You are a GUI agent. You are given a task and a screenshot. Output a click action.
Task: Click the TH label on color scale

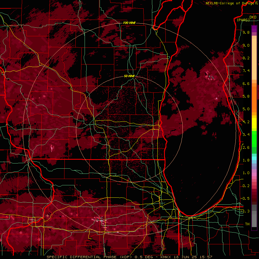[247, 224]
